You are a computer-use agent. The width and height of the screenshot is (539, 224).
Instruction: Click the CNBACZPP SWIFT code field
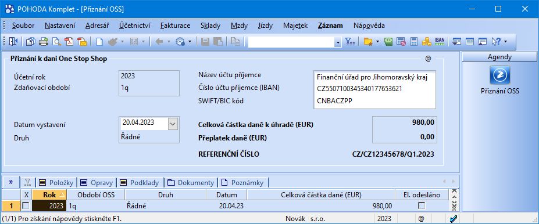tap(374, 101)
